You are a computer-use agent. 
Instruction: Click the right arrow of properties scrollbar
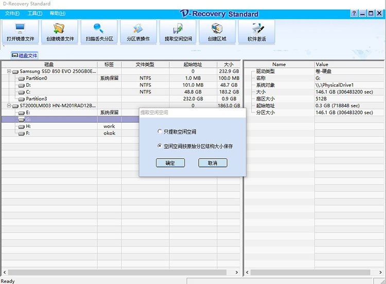(380, 272)
